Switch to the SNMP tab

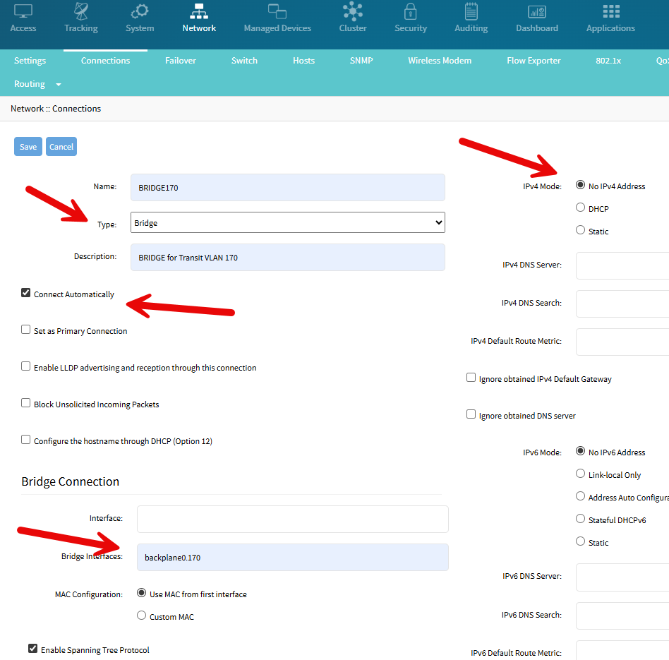coord(361,61)
